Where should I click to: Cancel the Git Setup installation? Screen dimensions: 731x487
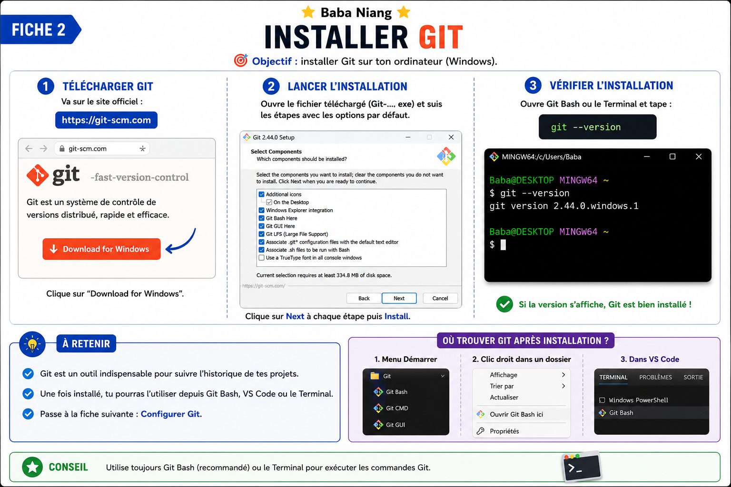tap(440, 298)
